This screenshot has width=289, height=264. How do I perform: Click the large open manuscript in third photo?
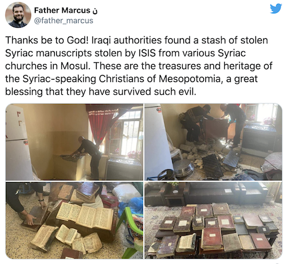pyautogui.click(x=85, y=215)
